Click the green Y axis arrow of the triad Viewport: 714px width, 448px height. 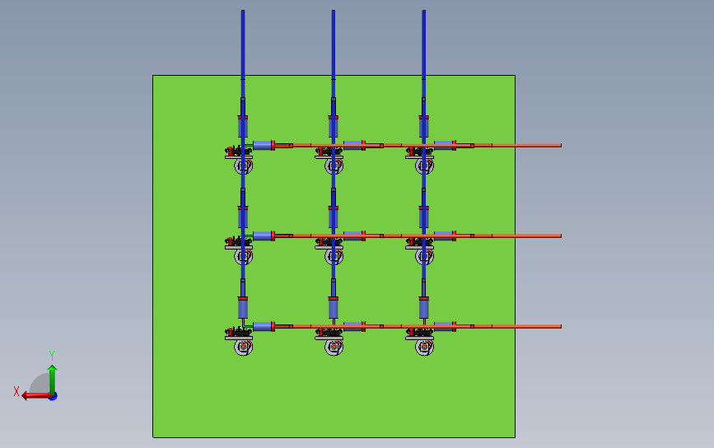click(x=53, y=380)
